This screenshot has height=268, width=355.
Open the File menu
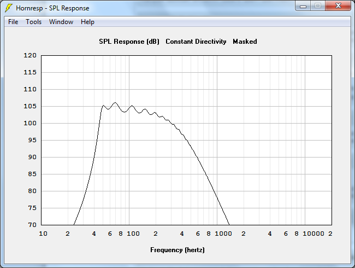coord(13,22)
